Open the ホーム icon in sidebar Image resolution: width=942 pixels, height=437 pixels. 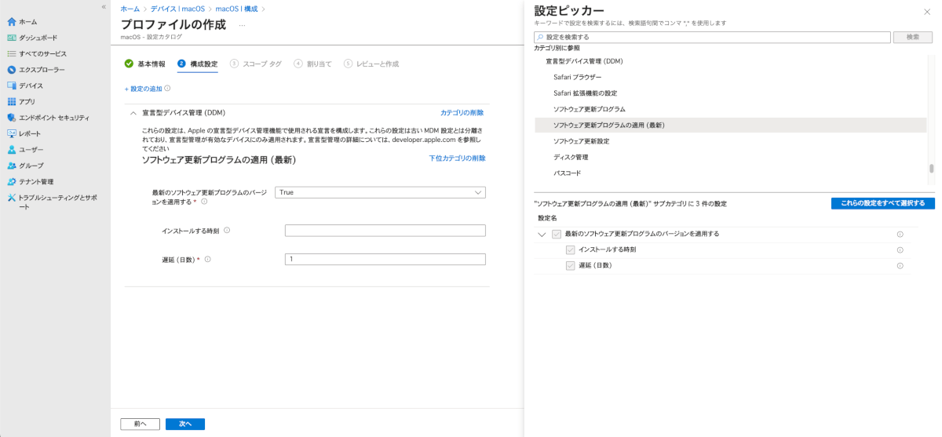(12, 22)
